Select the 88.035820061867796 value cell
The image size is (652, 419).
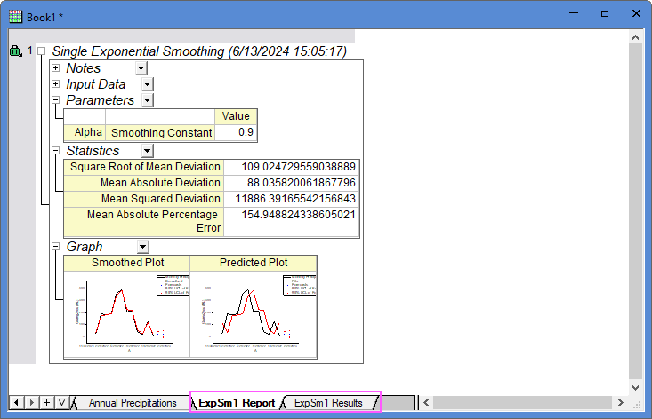coord(292,183)
